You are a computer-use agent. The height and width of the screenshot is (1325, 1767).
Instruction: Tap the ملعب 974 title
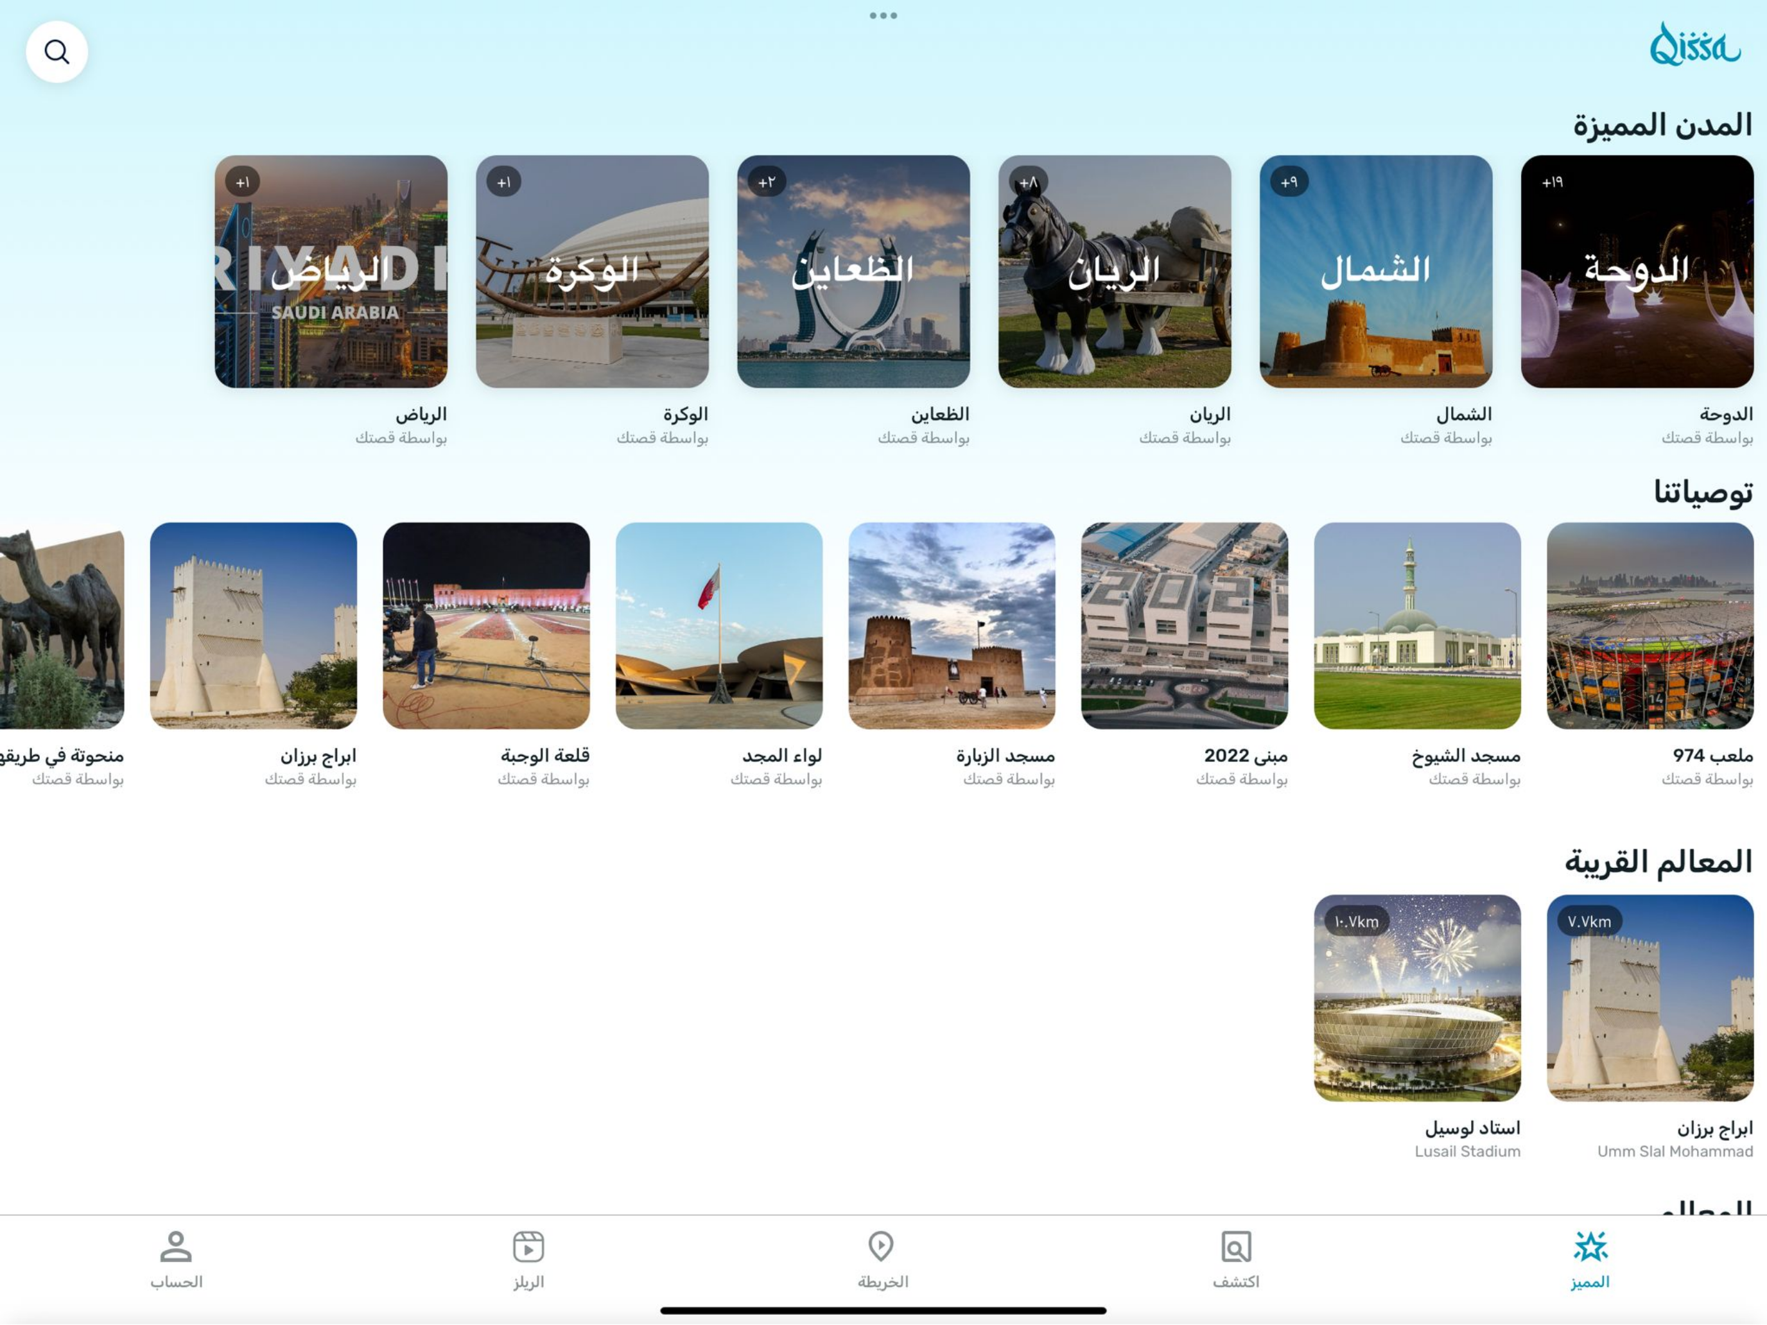coord(1712,756)
